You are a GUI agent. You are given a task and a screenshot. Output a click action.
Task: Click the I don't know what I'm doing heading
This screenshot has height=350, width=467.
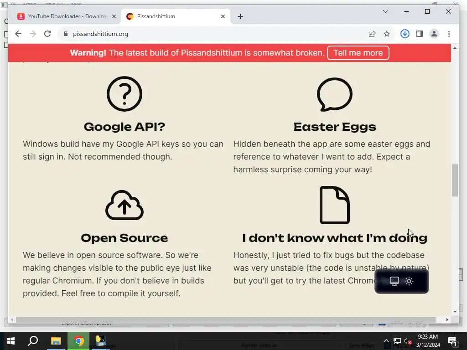335,238
